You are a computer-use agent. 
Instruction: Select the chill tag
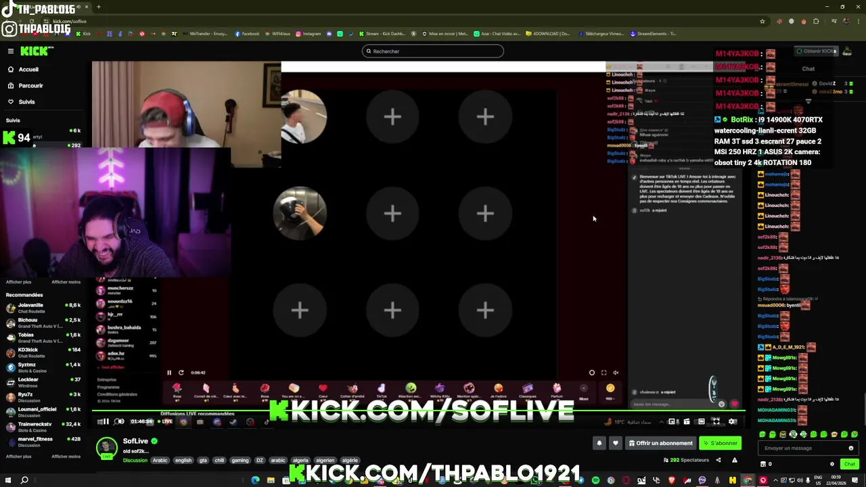click(219, 461)
